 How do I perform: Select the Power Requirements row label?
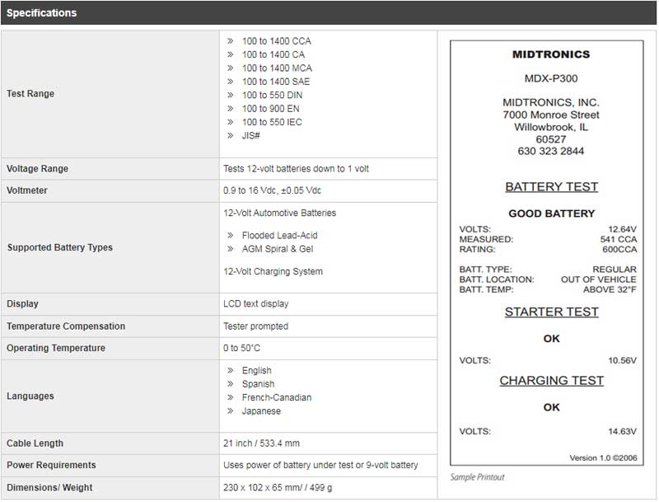(x=51, y=465)
